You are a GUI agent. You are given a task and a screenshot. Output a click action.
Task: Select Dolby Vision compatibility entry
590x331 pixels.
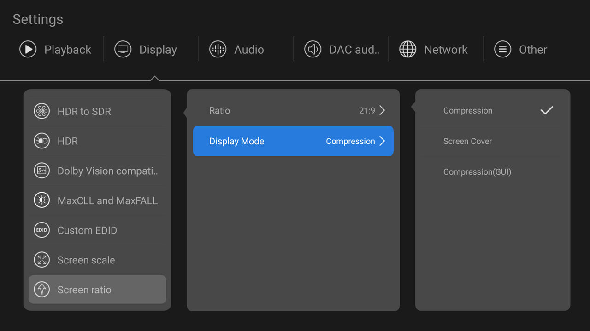pos(97,171)
